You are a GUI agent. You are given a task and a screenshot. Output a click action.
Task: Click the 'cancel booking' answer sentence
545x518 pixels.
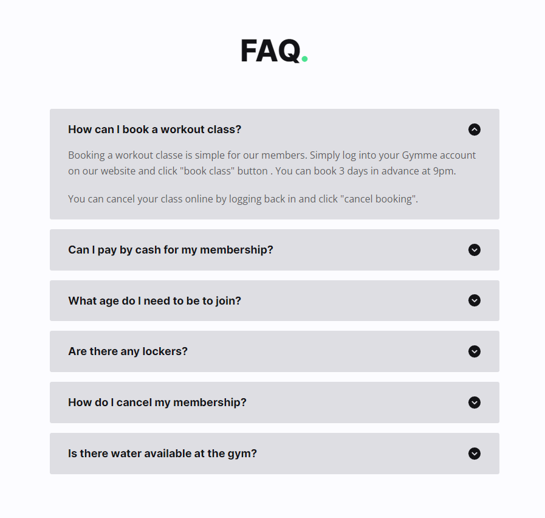pyautogui.click(x=243, y=199)
